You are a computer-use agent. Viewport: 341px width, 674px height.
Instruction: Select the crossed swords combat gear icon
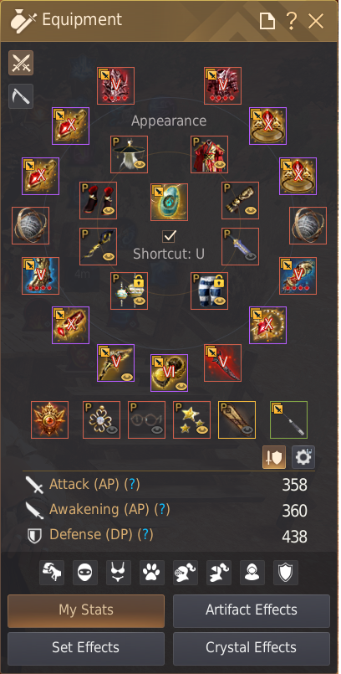point(21,63)
